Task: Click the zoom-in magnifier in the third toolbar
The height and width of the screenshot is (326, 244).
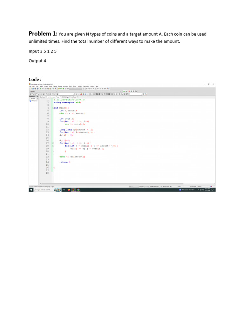Action: [x=120, y=94]
